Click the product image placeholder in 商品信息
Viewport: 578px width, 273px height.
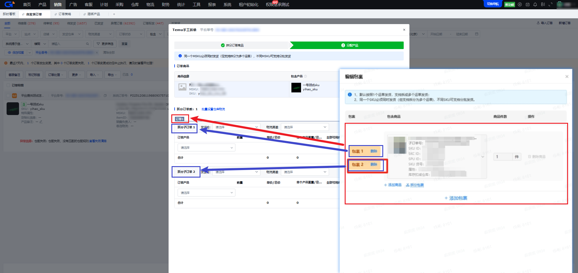(x=182, y=87)
